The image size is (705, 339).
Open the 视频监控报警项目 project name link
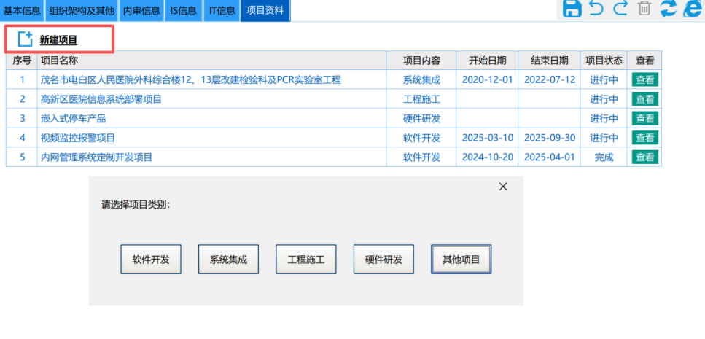(78, 138)
